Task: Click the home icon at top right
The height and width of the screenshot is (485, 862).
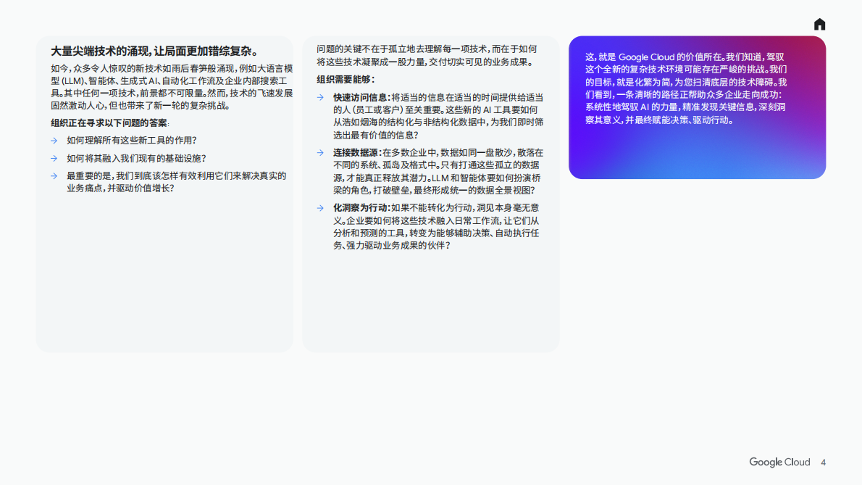Action: coord(819,23)
